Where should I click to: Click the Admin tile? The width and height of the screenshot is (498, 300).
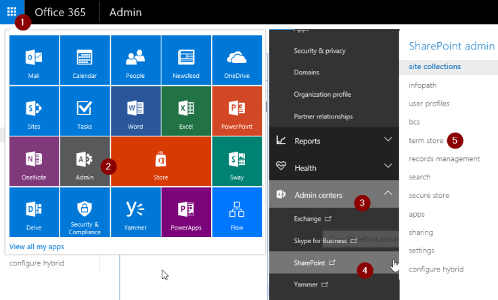(x=85, y=162)
